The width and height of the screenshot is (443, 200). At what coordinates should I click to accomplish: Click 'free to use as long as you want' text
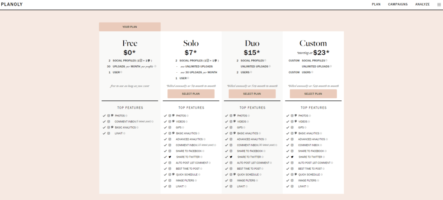tap(130, 86)
